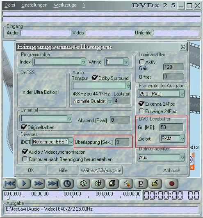The height and width of the screenshot is (218, 203).
Task: Click the OK button
Action: 31,170
